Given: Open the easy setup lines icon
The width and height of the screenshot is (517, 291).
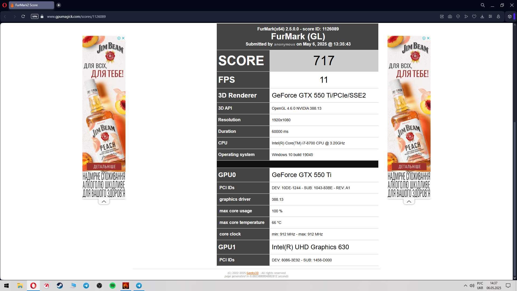Looking at the screenshot, I should [490, 16].
